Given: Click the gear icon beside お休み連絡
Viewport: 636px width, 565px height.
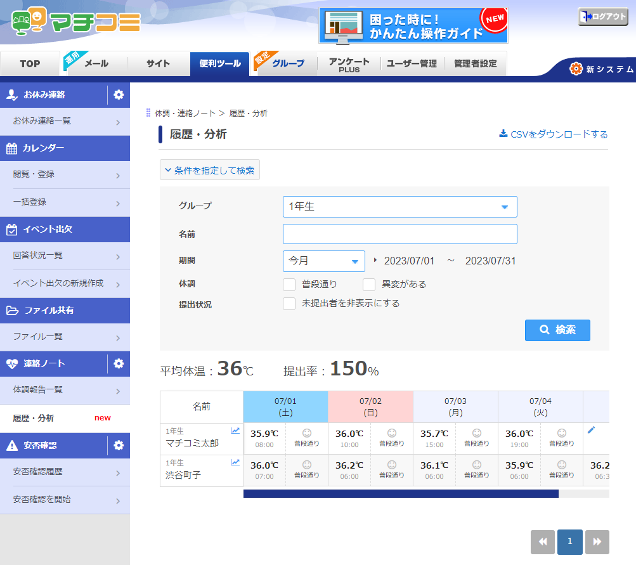Looking at the screenshot, I should tap(119, 95).
